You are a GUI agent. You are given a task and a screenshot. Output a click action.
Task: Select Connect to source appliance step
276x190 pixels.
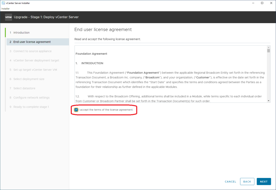coord(32,51)
